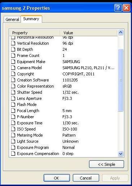Screen dimensions: 132x186
Task: Switch to Simple summary view
Action: coord(106,164)
